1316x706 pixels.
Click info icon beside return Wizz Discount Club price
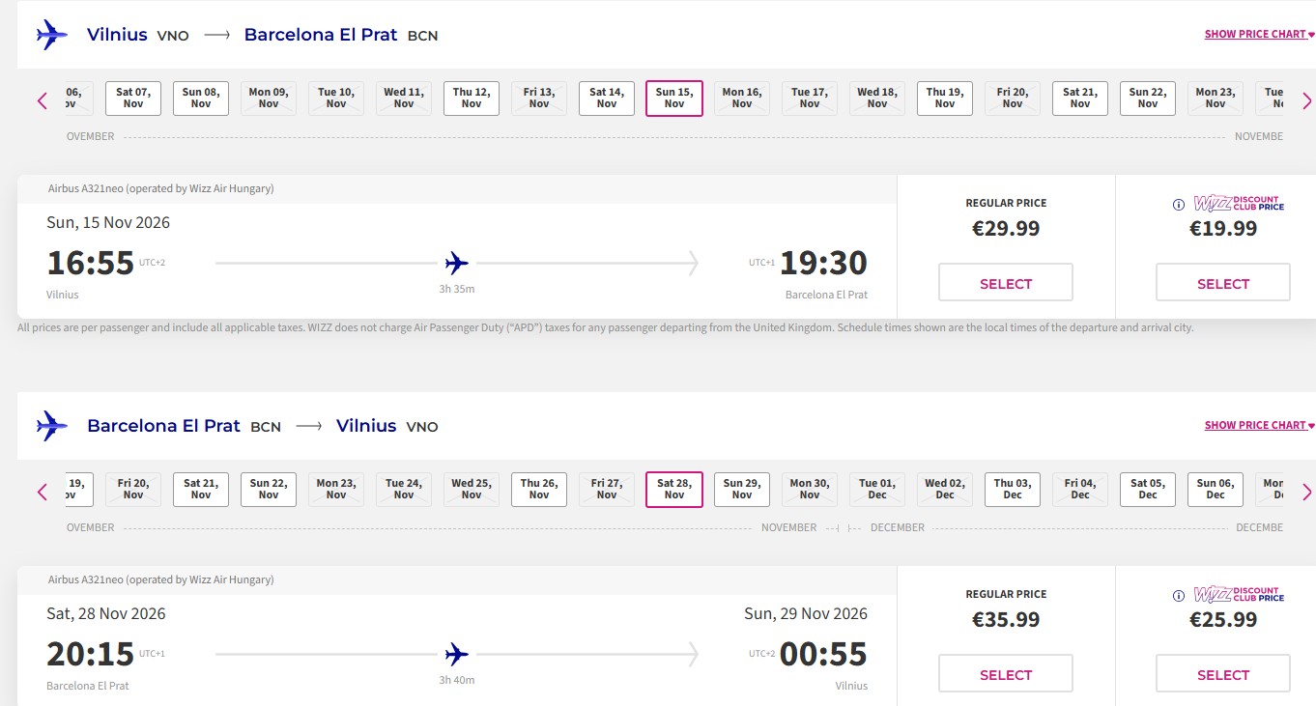(1178, 596)
